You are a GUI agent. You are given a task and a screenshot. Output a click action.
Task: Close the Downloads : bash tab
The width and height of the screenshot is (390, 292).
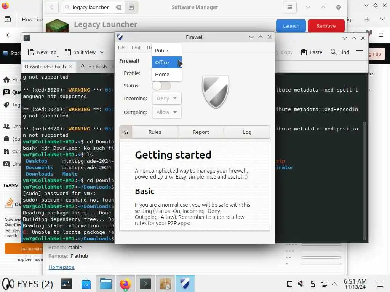[70, 67]
